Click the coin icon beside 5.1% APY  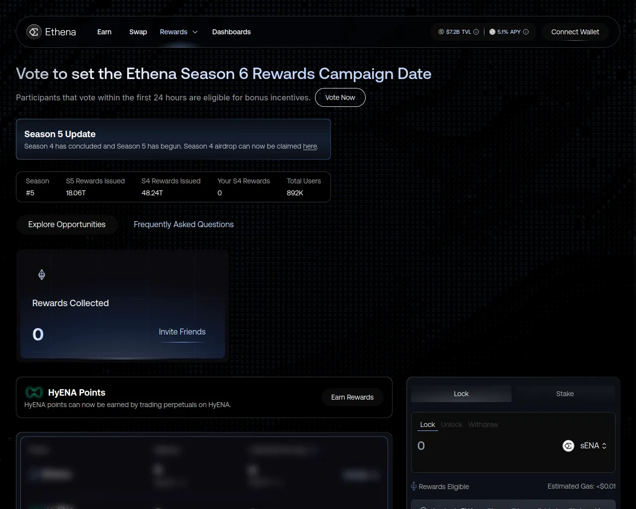[x=492, y=32]
